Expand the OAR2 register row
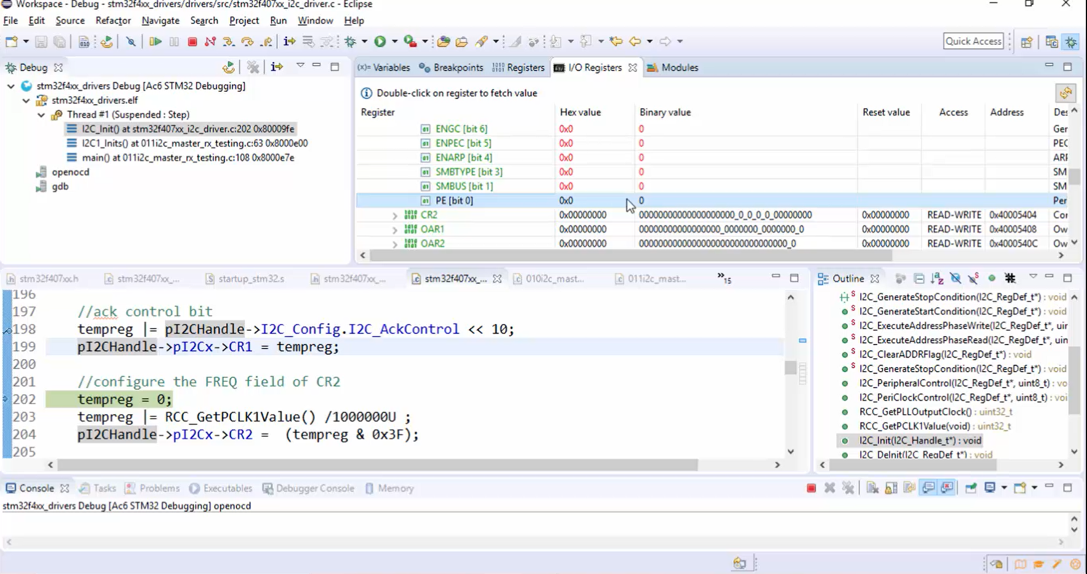1087x574 pixels. [x=395, y=244]
